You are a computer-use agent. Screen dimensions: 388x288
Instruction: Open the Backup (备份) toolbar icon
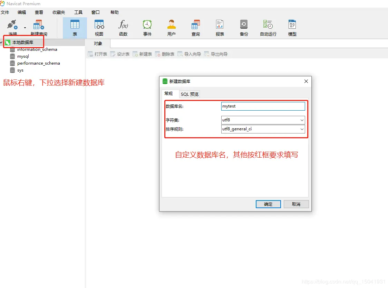tap(244, 28)
